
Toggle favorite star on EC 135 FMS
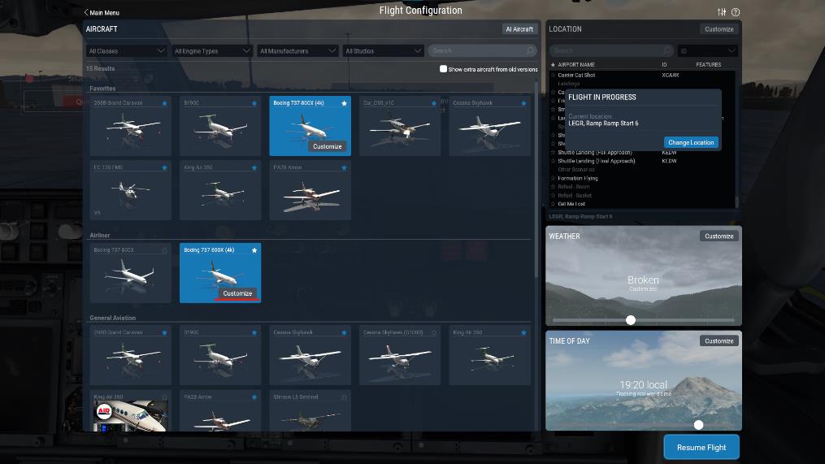click(x=165, y=167)
